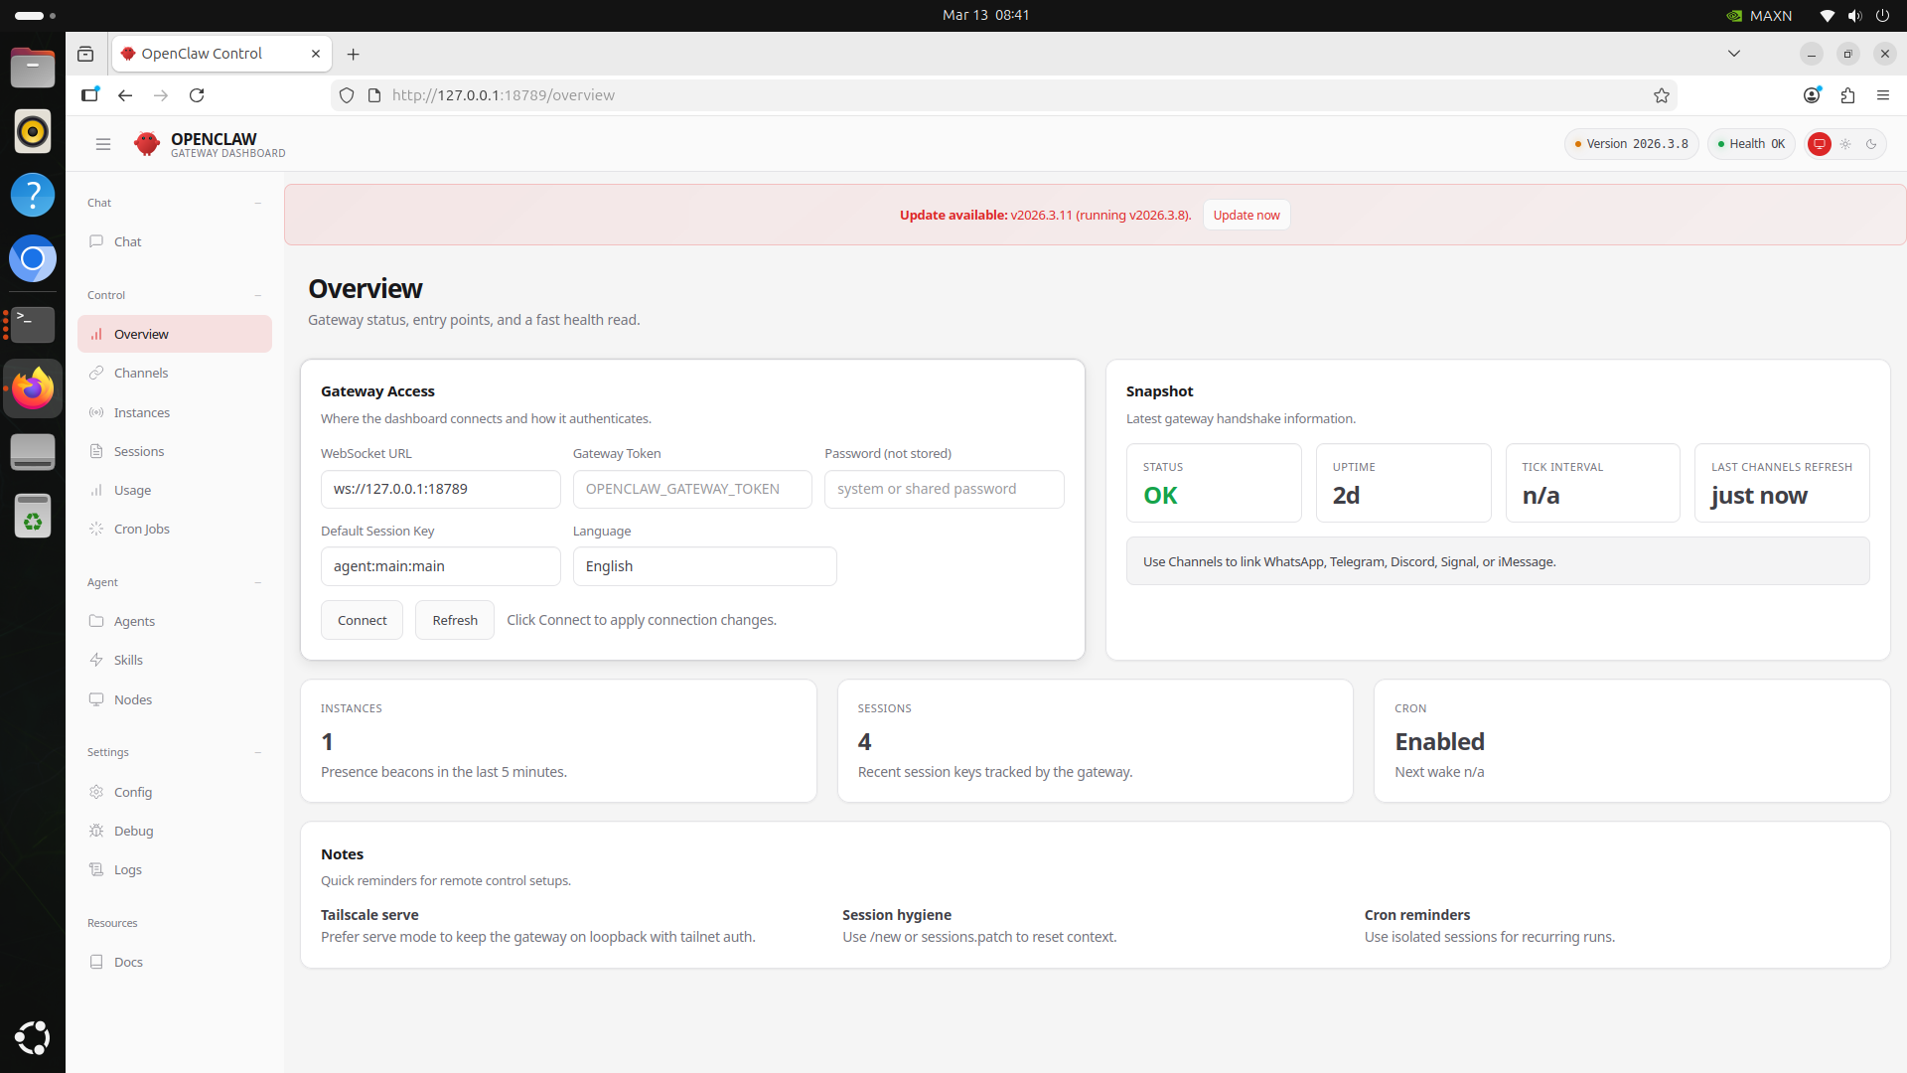Image resolution: width=1907 pixels, height=1073 pixels.
Task: Click the Gateway Token input field
Action: click(x=692, y=489)
